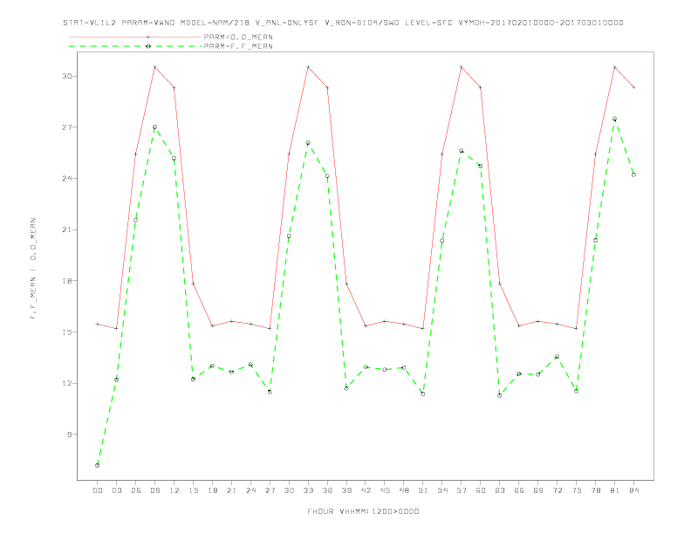Click the x-axis forecast hour label 21
691x534 pixels.
pyautogui.click(x=231, y=490)
